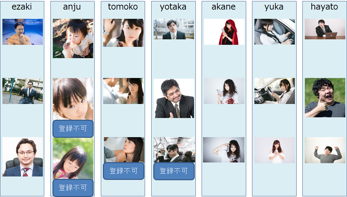Select yuka's photo fastening the car seatbelt
Screen dimensions: 347x197
(275, 31)
